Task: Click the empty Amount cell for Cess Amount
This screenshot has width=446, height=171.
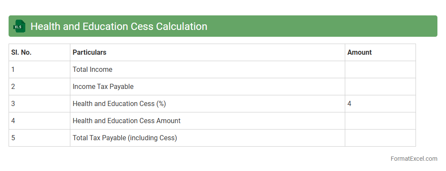Action: (380, 121)
